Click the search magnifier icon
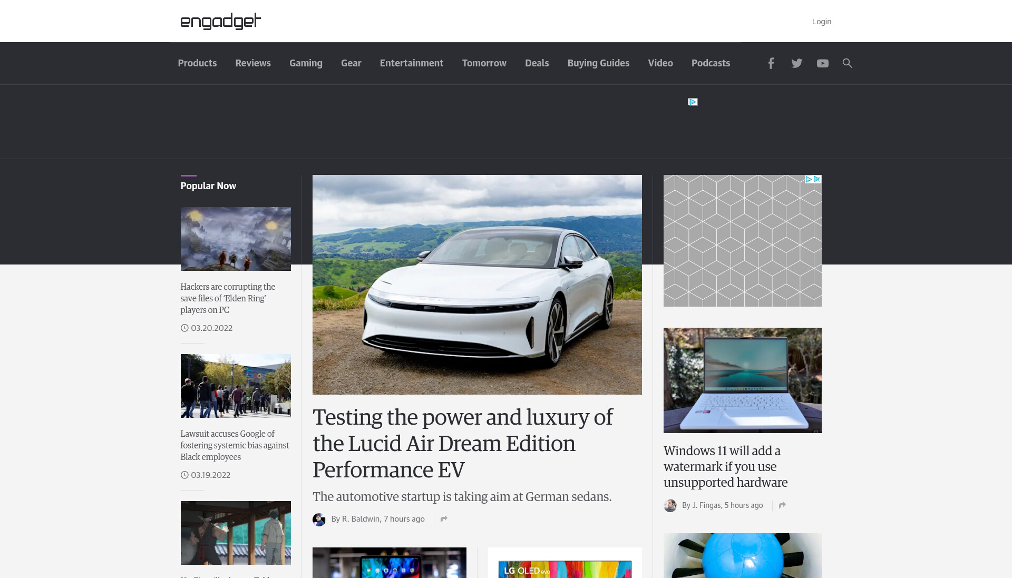Image resolution: width=1012 pixels, height=578 pixels. pos(847,63)
